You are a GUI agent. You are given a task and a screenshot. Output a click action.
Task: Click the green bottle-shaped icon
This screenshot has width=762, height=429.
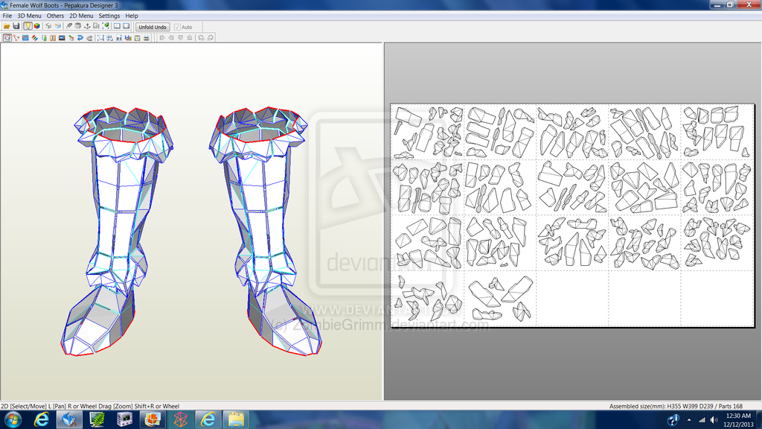[44, 38]
